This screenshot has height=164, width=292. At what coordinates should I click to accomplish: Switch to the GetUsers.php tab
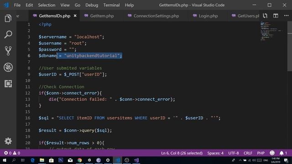coord(245,16)
